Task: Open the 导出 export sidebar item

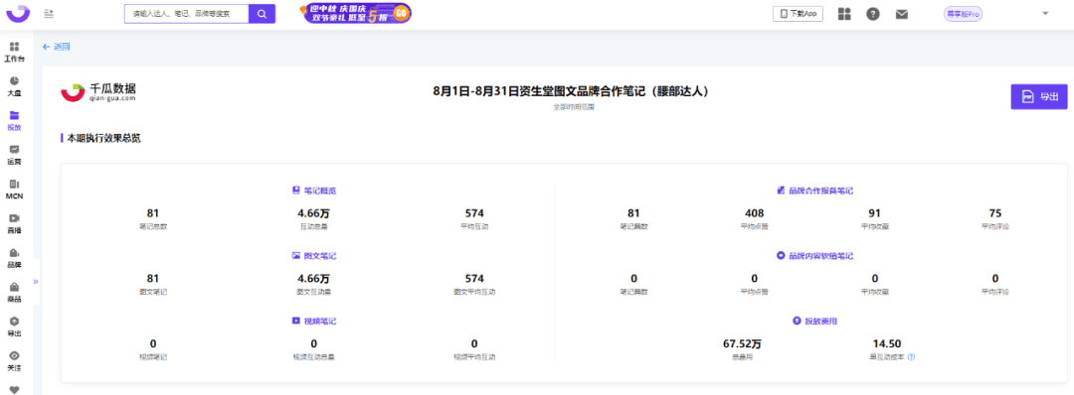Action: 14,327
